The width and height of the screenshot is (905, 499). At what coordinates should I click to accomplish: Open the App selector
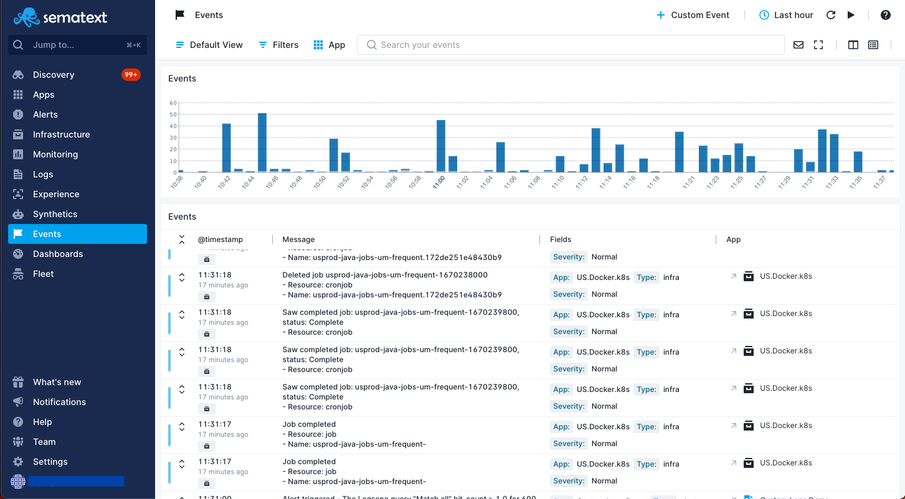329,45
